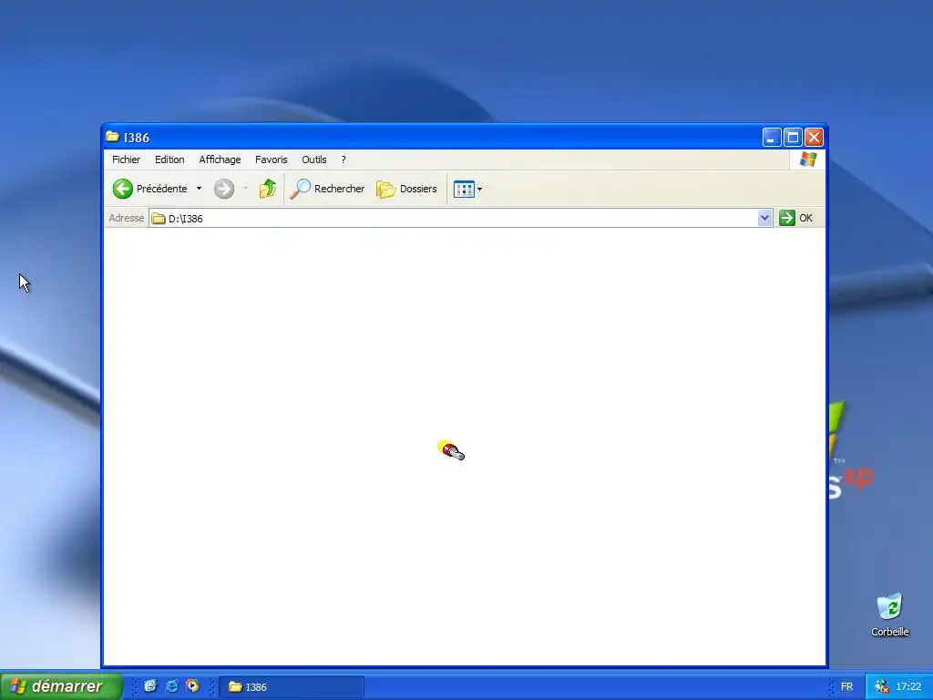This screenshot has height=700, width=933.
Task: Open the Fichier menu
Action: click(126, 160)
